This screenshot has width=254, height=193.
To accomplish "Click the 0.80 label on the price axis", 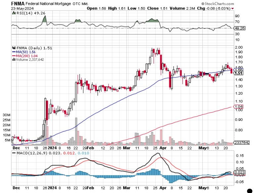I will 239,130.
